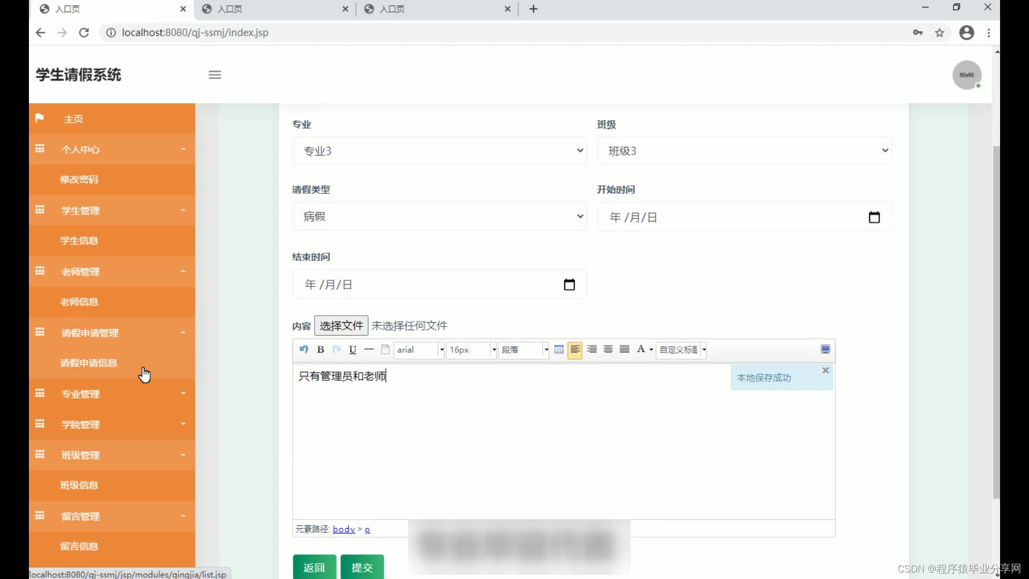Open 学生信息 in the sidebar

79,241
